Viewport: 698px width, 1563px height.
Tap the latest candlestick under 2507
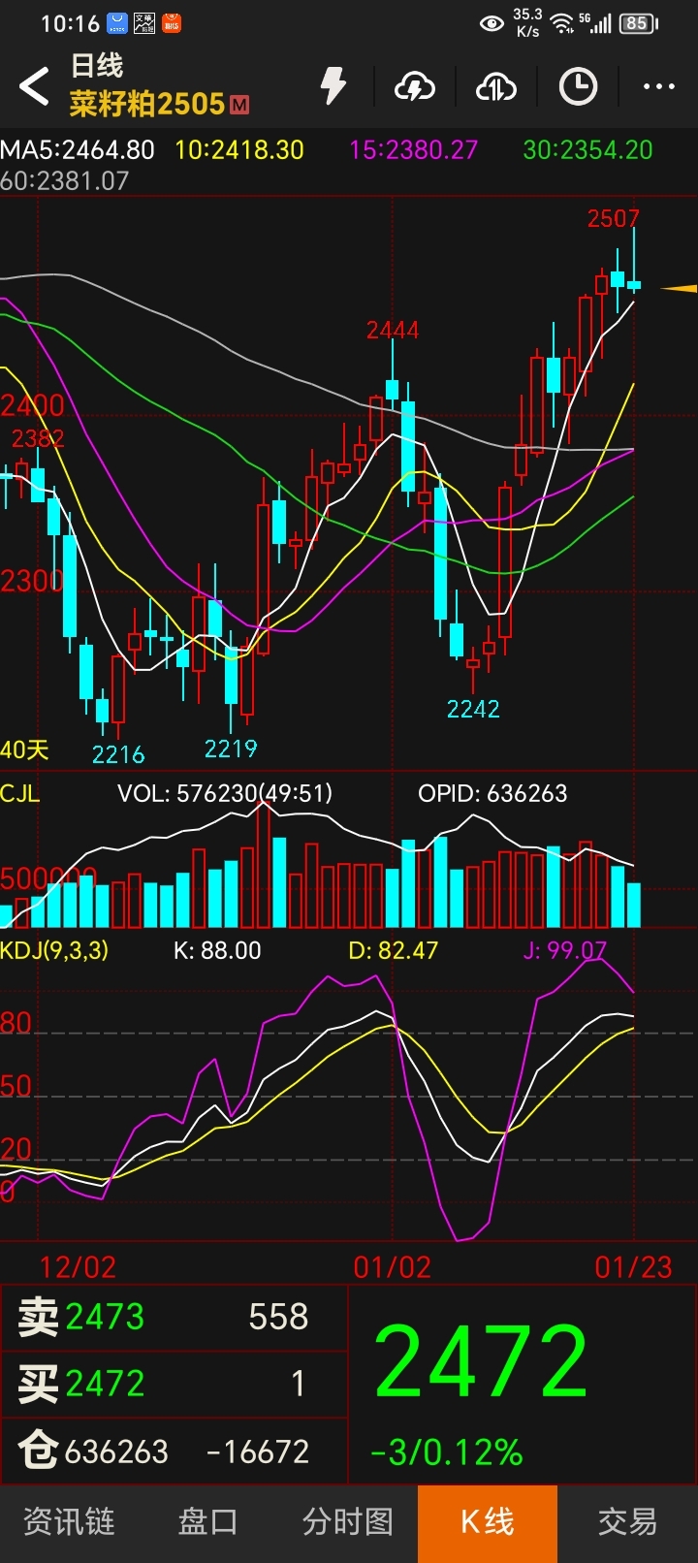pyautogui.click(x=634, y=262)
